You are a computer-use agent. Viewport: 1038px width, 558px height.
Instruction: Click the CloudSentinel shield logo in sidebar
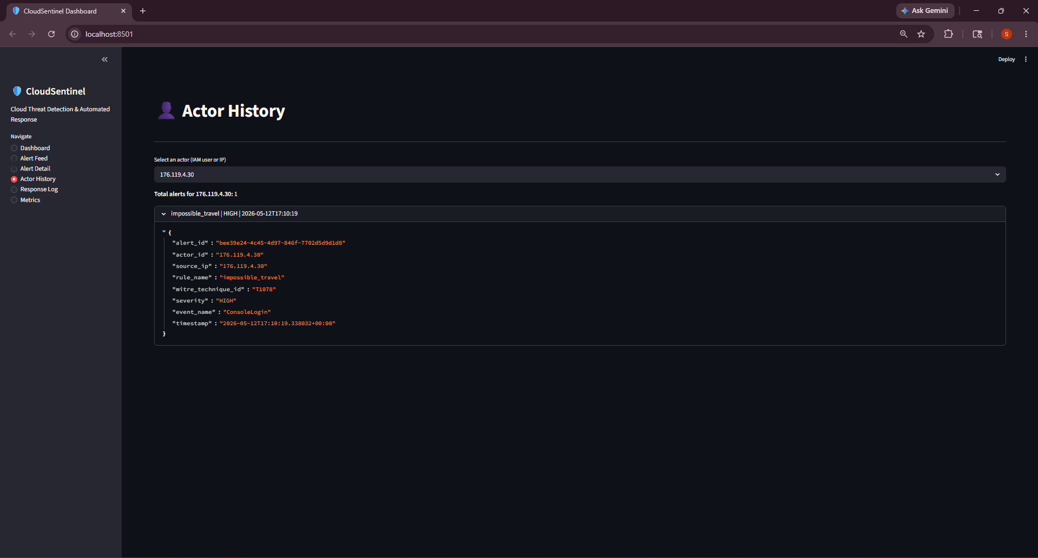tap(17, 91)
